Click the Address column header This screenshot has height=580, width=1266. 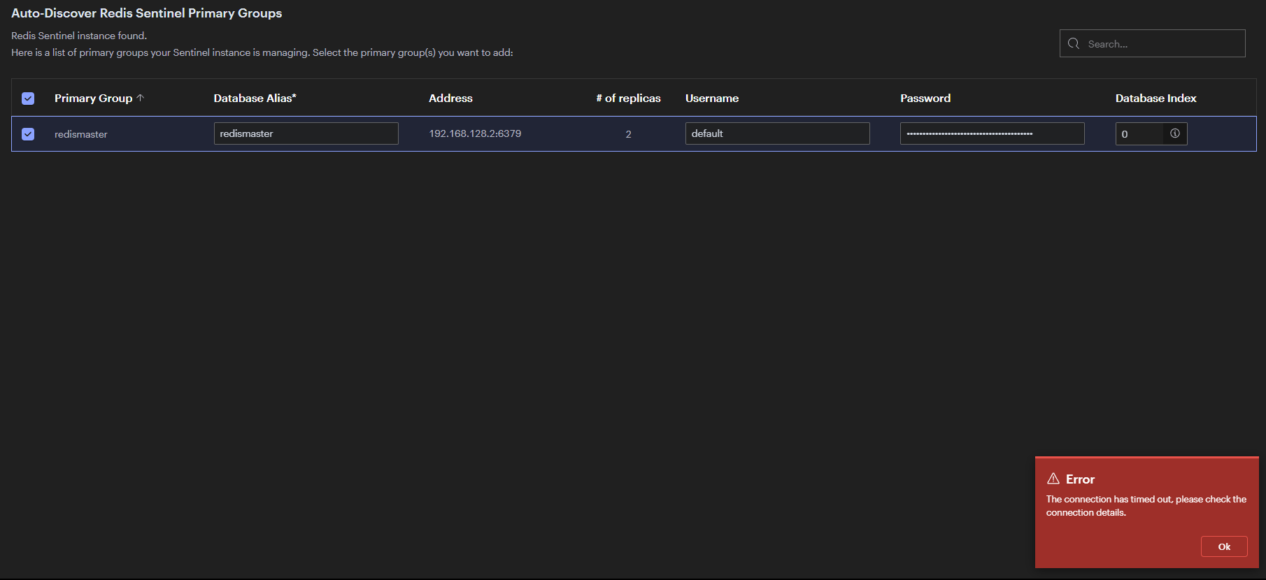pos(450,98)
